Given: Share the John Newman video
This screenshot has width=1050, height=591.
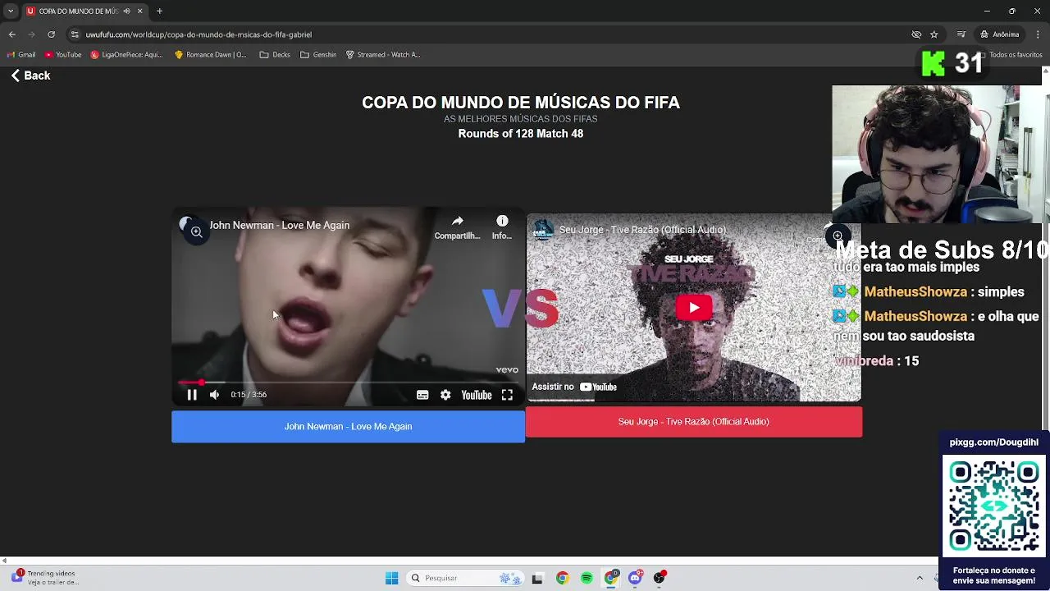Looking at the screenshot, I should coord(457,227).
